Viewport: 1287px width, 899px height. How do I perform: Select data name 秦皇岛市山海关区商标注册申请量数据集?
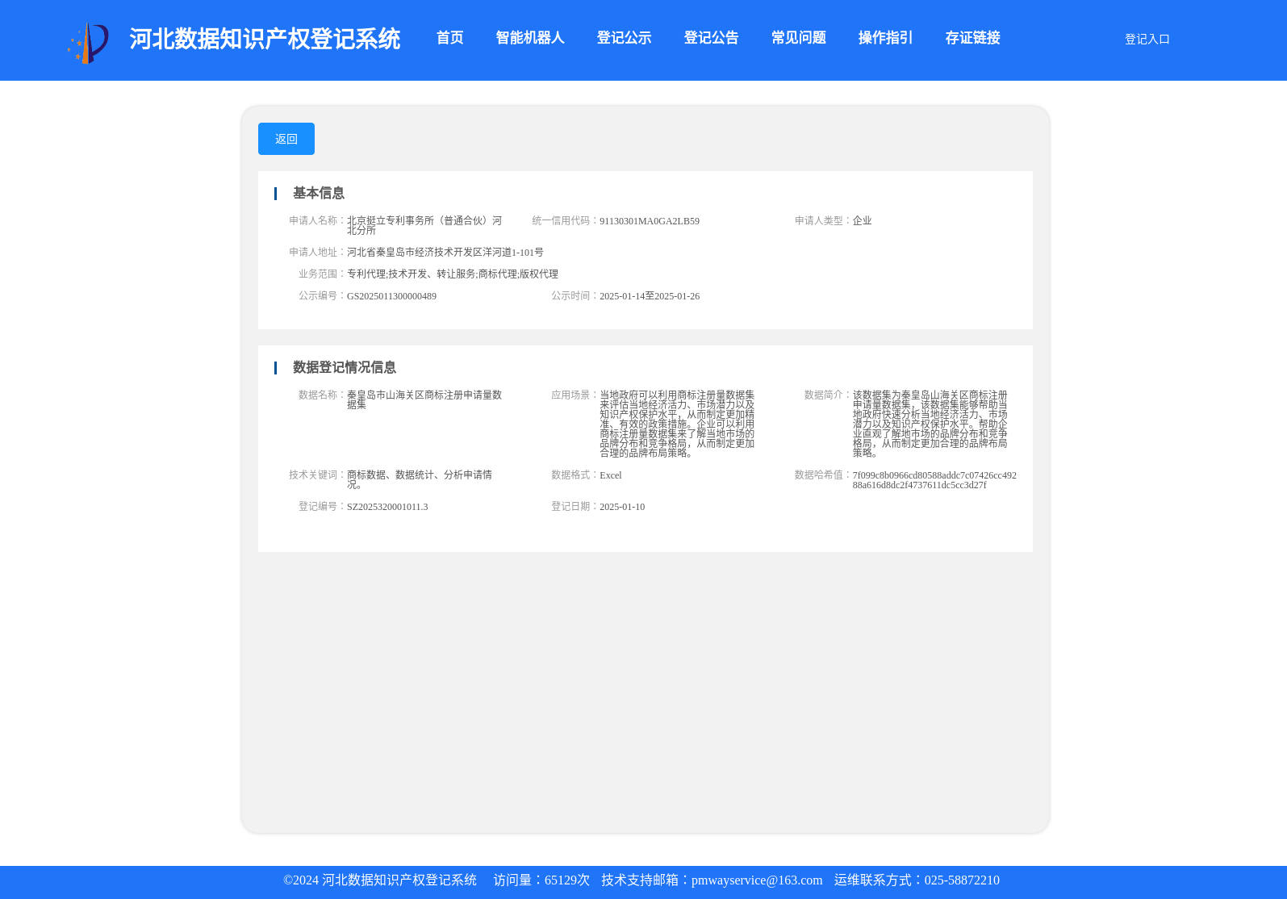click(424, 399)
